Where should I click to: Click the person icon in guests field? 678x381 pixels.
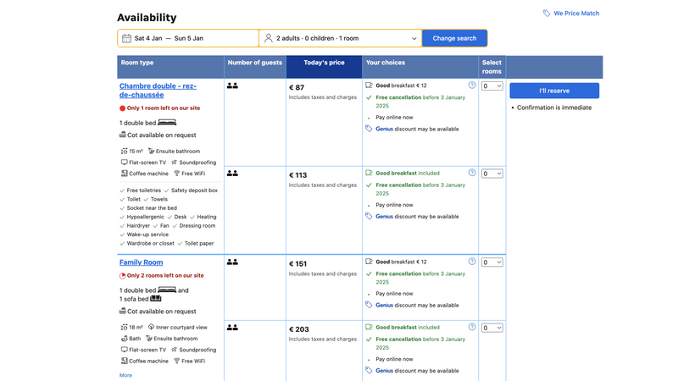(x=269, y=38)
